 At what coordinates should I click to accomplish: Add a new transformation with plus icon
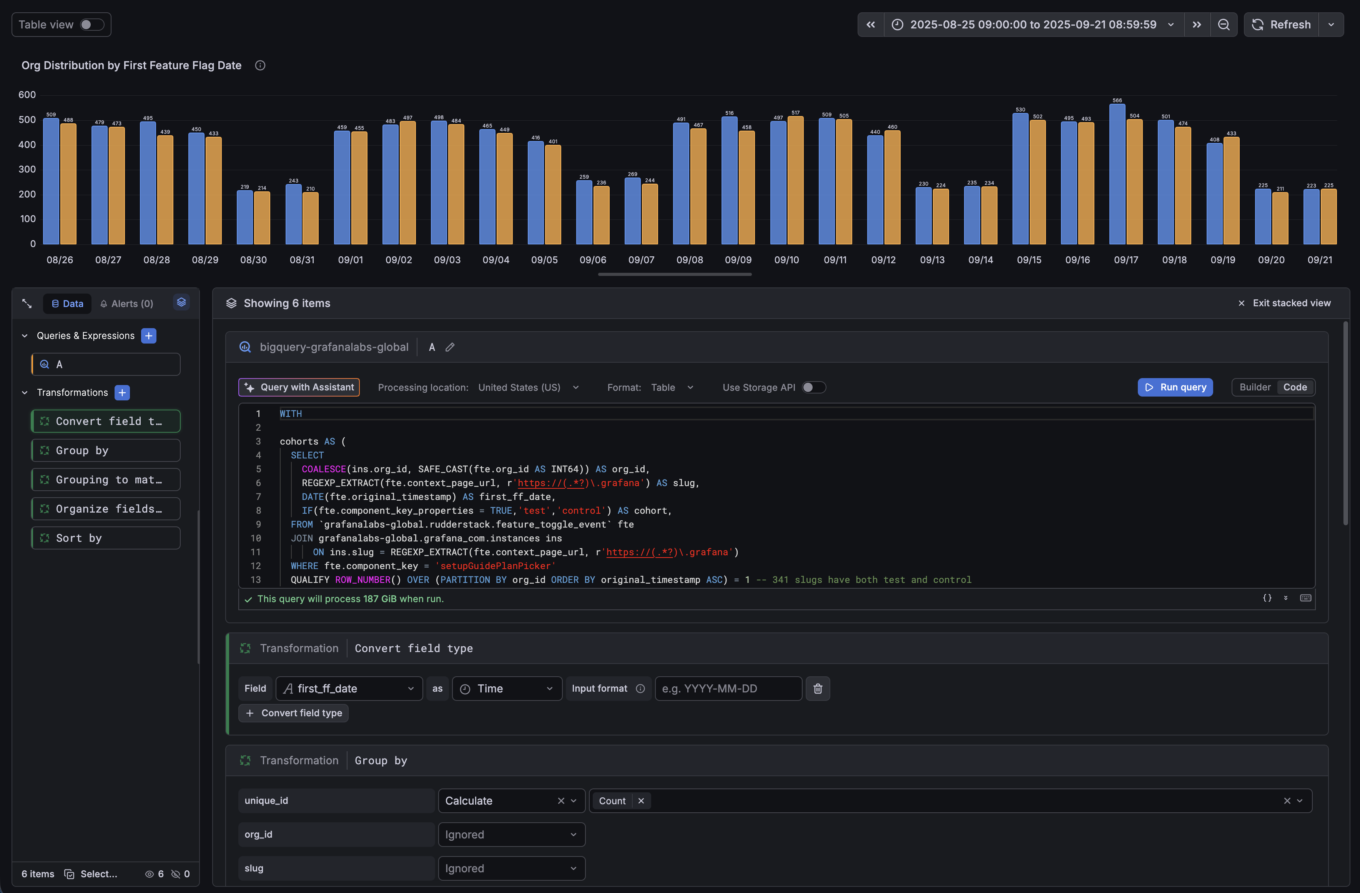(x=122, y=392)
